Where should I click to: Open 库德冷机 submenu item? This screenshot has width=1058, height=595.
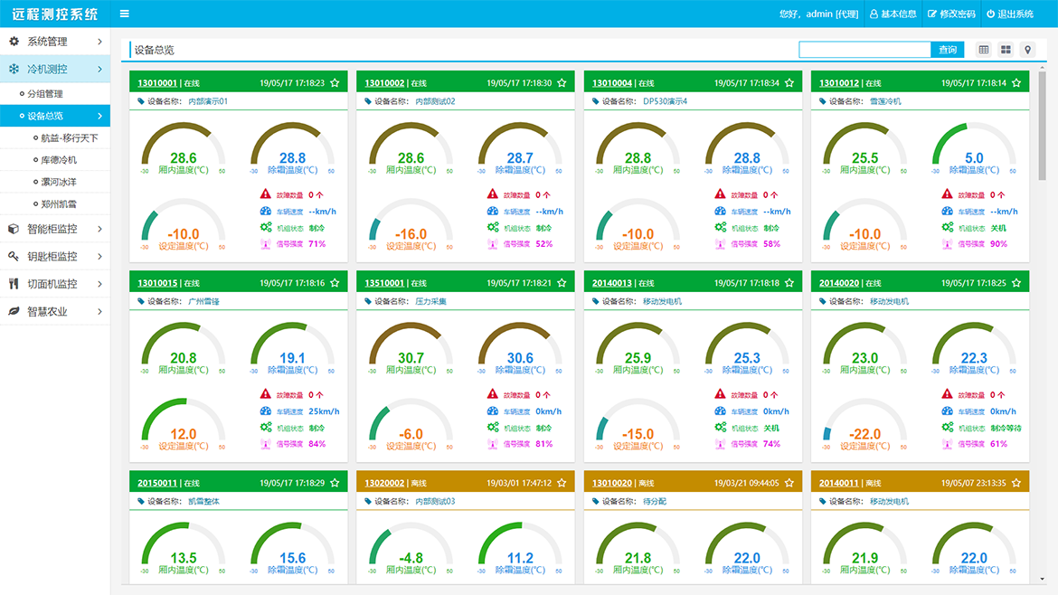[60, 160]
